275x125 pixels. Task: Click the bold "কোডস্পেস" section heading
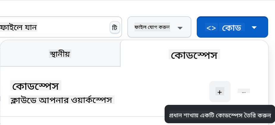click(x=36, y=86)
